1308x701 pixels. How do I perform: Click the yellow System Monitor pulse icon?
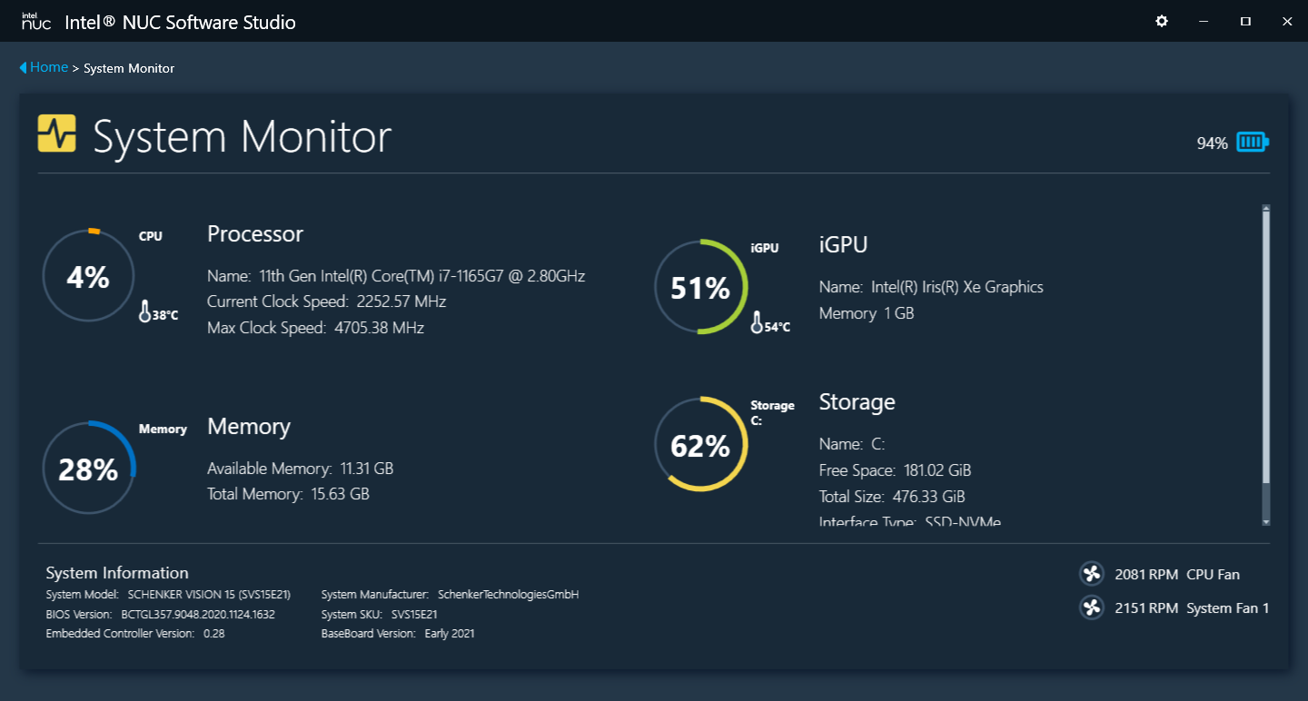[x=56, y=133]
